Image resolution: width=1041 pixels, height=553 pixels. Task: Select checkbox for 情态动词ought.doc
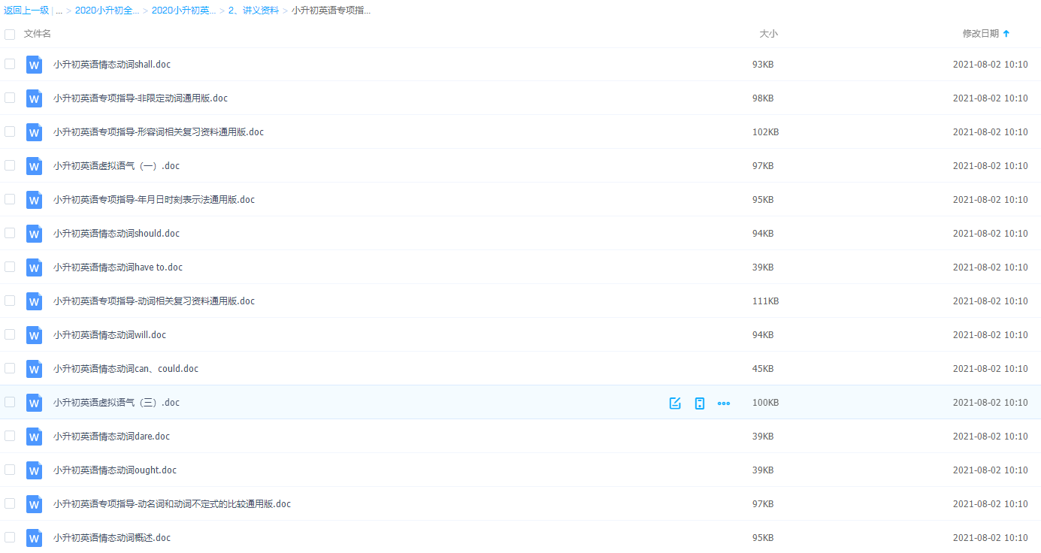point(10,470)
